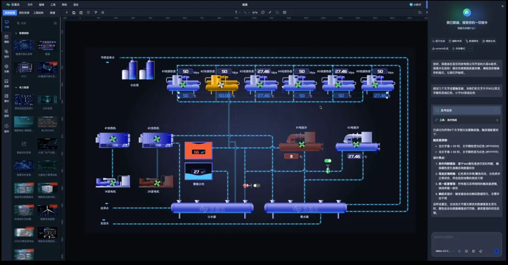Open the 暖通可视化系统 template thumbnail
The image size is (508, 265).
(x=24, y=45)
